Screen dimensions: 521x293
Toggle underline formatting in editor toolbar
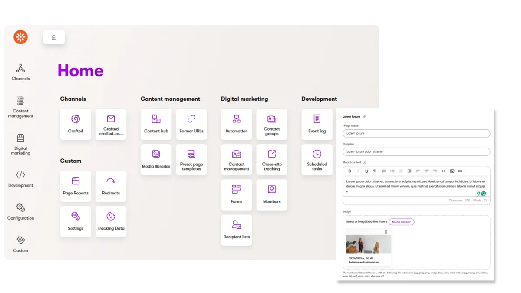click(366, 171)
